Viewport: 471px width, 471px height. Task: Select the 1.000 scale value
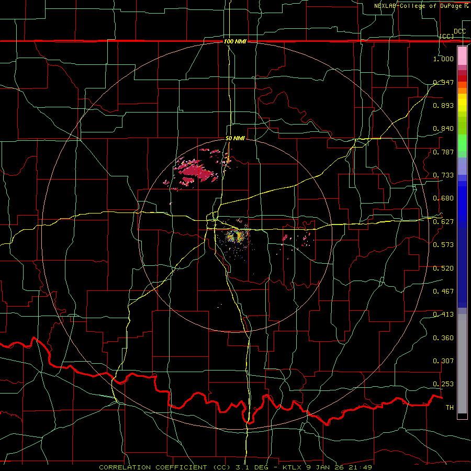coord(443,59)
